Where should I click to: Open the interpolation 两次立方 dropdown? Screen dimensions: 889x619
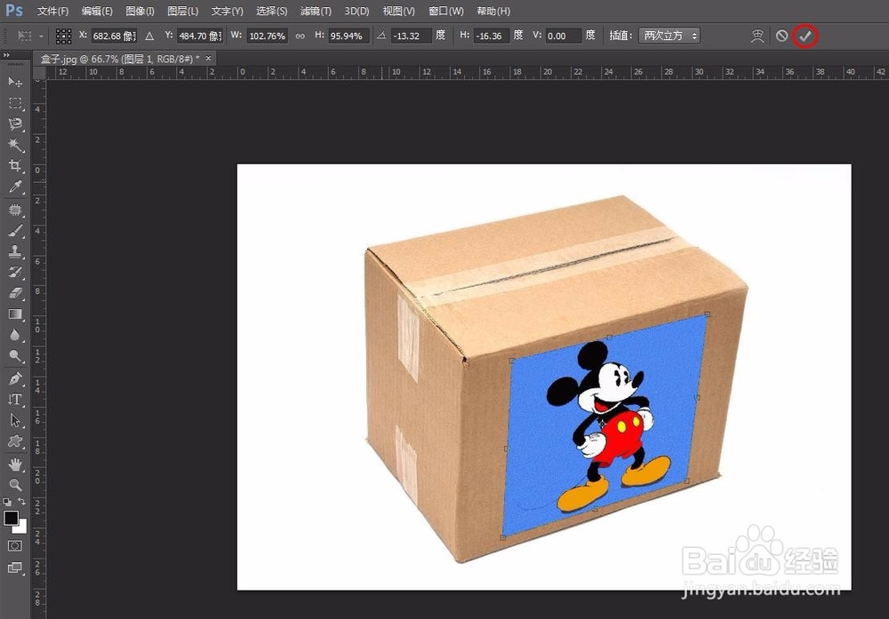point(669,36)
